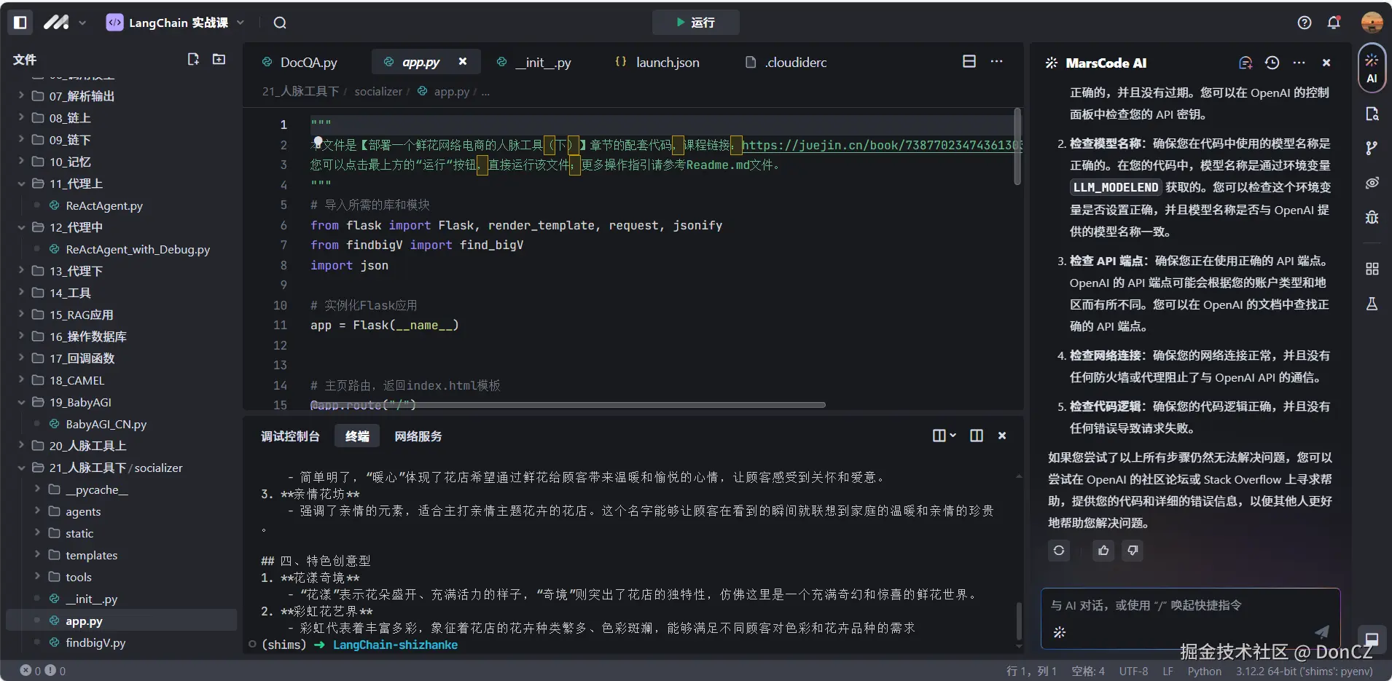Image resolution: width=1392 pixels, height=681 pixels.
Task: Click the terminal vertical scrollbar
Action: tap(1019, 621)
